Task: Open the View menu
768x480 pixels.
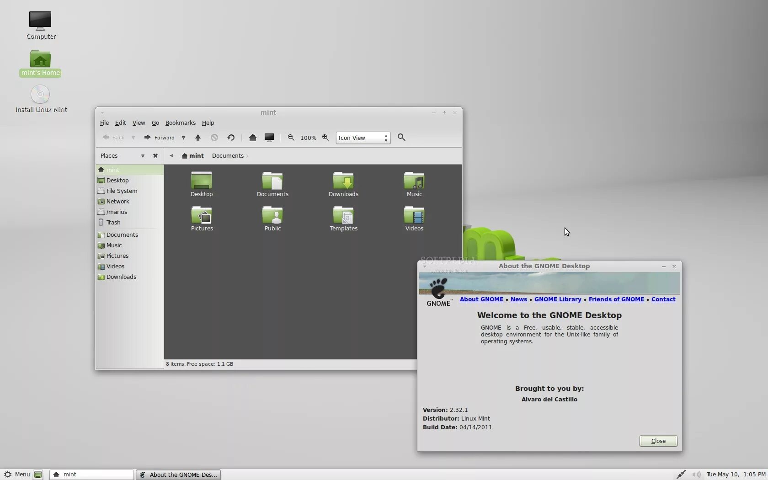Action: point(139,123)
